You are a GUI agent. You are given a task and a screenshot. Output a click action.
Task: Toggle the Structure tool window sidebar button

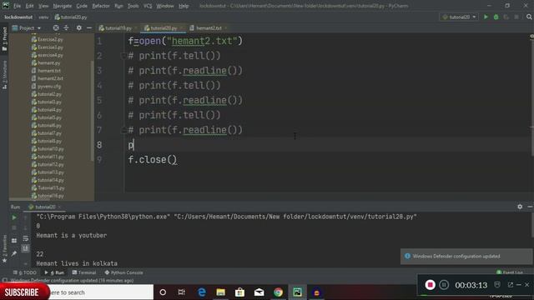pos(4,75)
